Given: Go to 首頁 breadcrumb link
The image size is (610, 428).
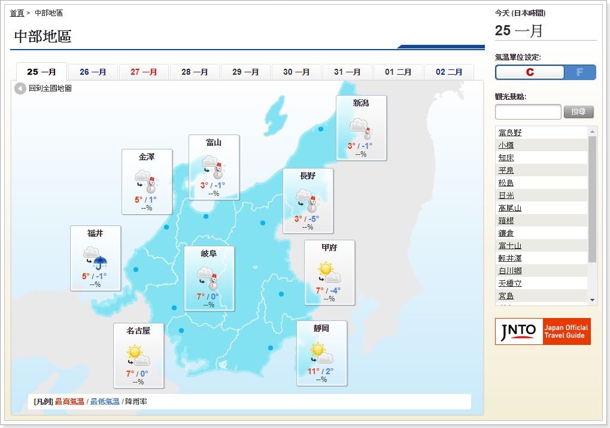Looking at the screenshot, I should pos(17,13).
